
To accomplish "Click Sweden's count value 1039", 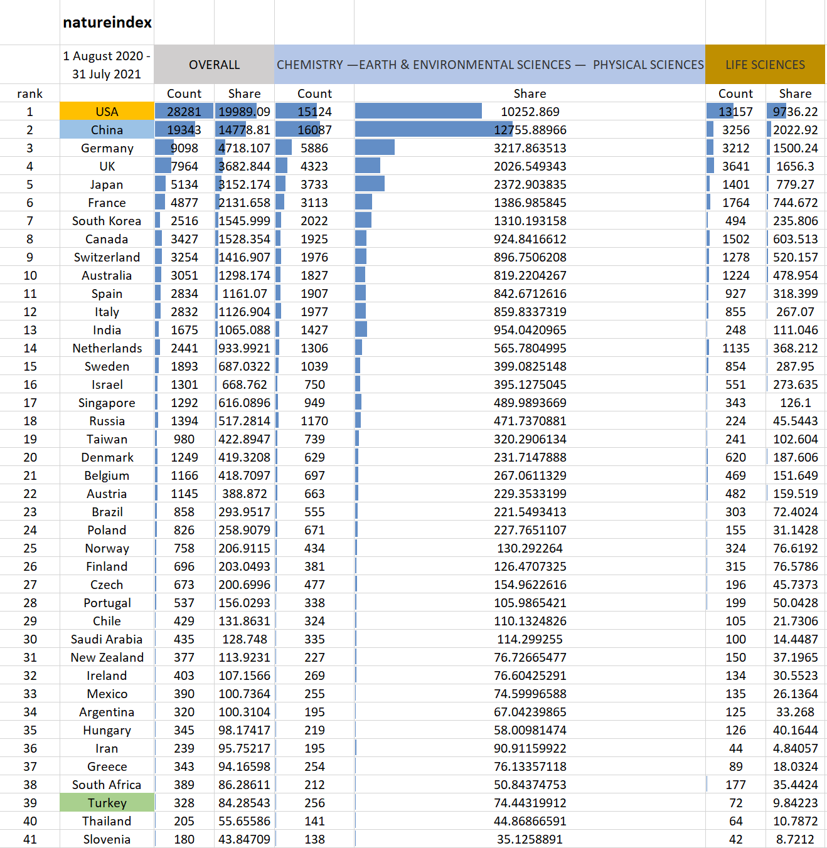I will point(314,366).
